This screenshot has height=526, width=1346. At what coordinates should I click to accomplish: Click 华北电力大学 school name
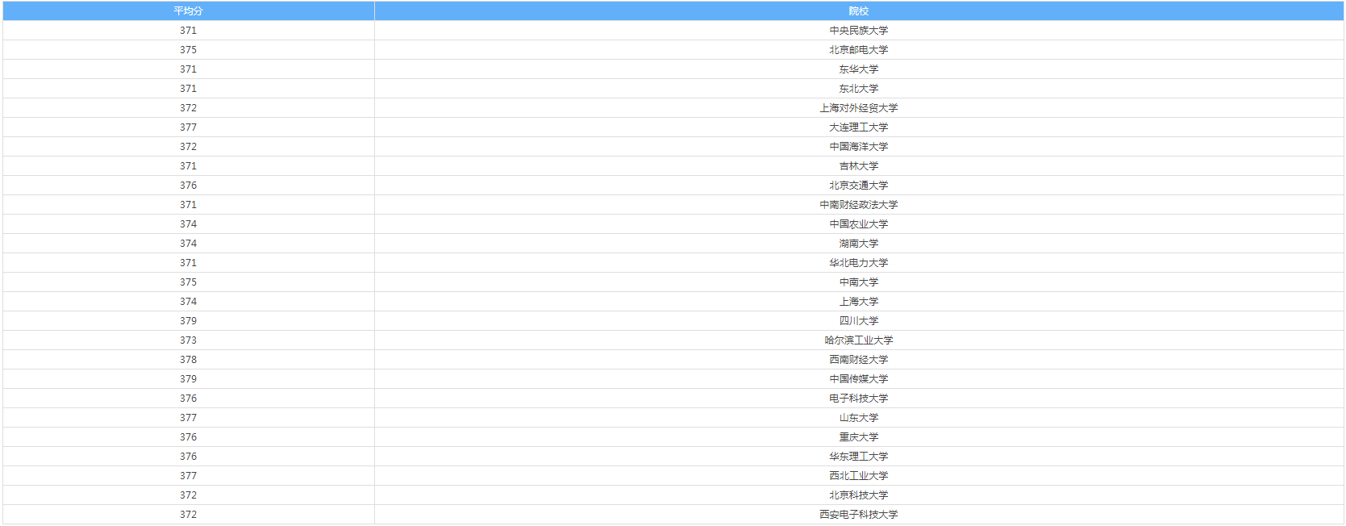[x=859, y=263]
